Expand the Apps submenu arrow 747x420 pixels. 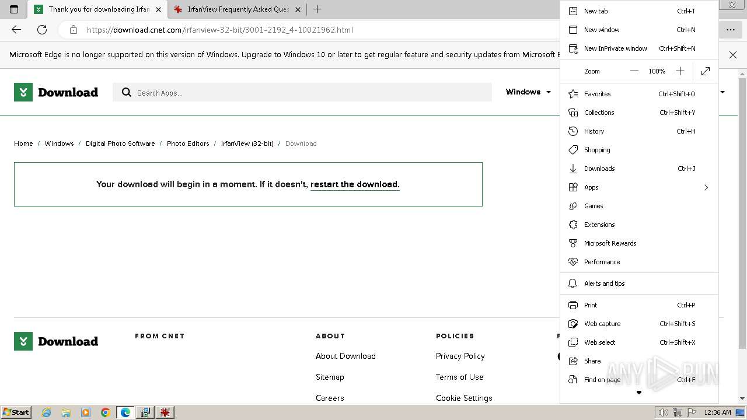706,187
